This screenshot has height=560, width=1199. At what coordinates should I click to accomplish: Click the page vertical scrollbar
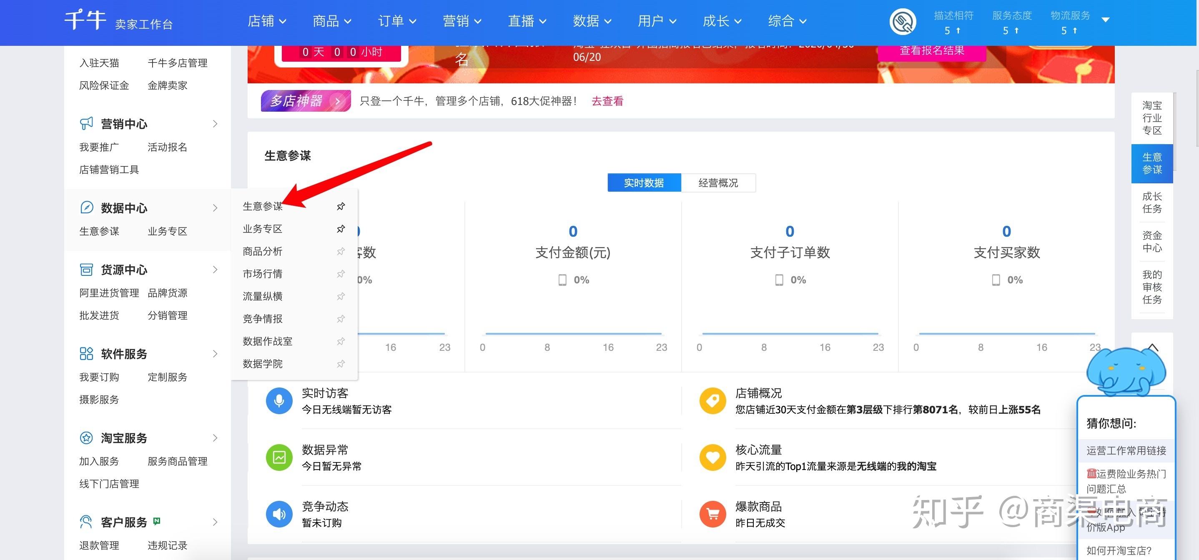(x=1197, y=109)
